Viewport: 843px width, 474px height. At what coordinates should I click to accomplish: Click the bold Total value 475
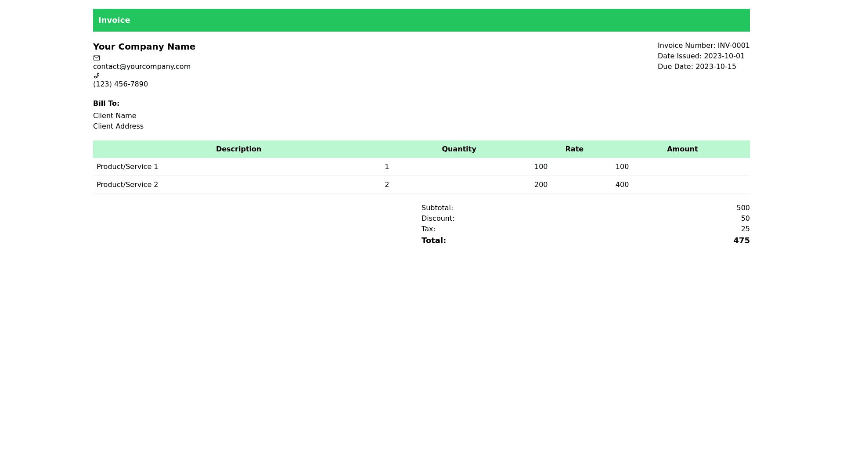tap(741, 241)
